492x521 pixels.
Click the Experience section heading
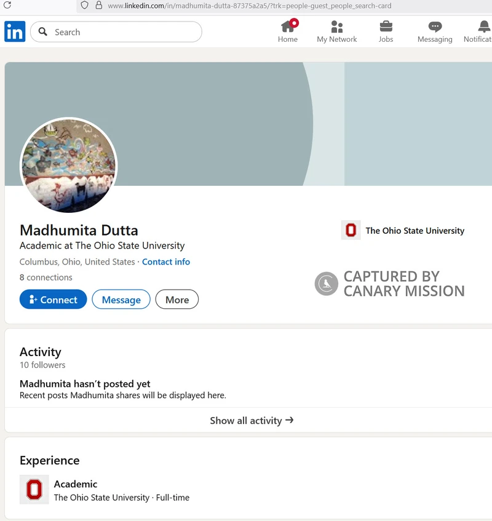[49, 460]
